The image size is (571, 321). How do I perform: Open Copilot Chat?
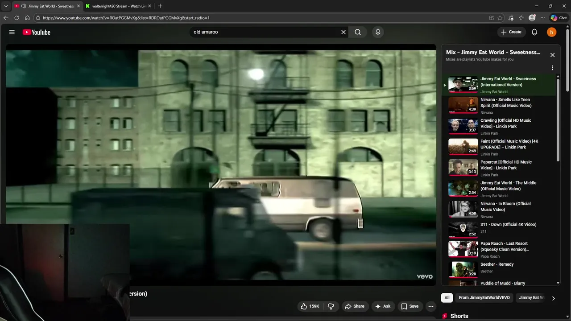[559, 18]
